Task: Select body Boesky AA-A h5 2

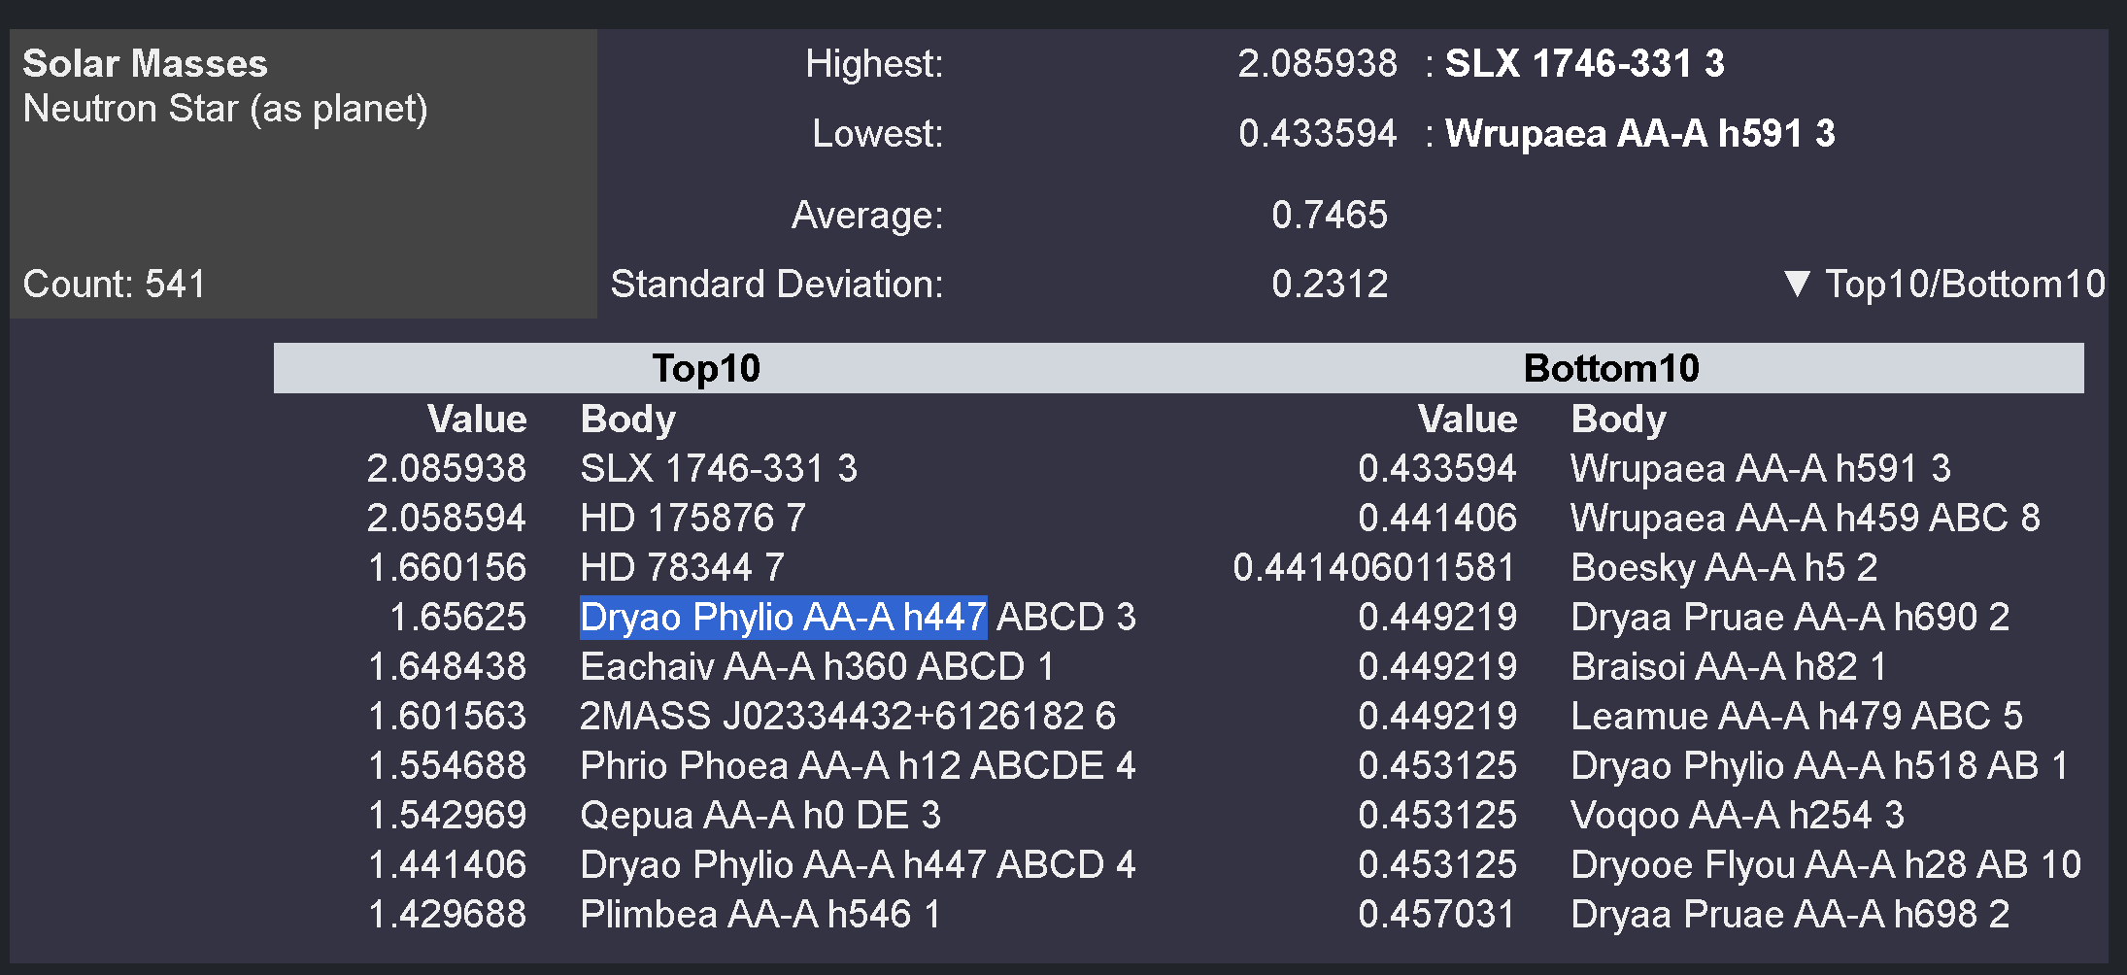Action: (1724, 567)
